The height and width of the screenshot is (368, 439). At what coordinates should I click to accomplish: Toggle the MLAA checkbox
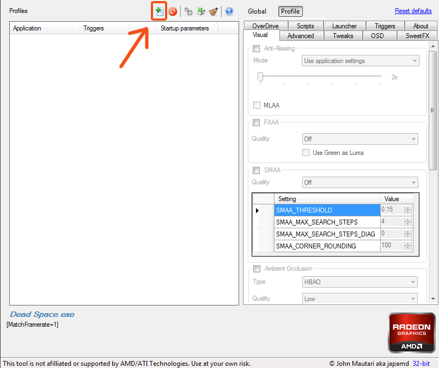click(257, 105)
